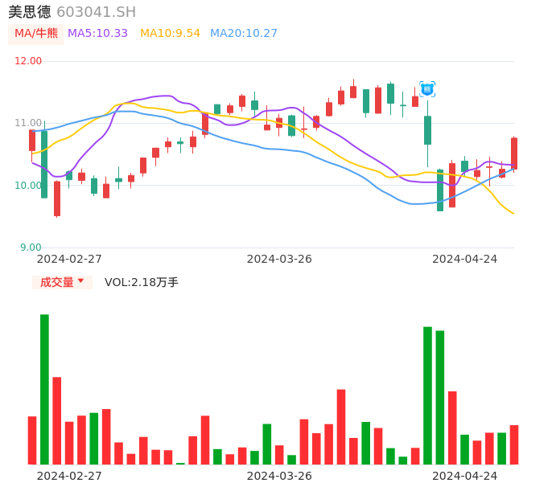Viewport: 552px width, 487px height.
Task: Click the tallest green volume bar
Action: click(44, 389)
